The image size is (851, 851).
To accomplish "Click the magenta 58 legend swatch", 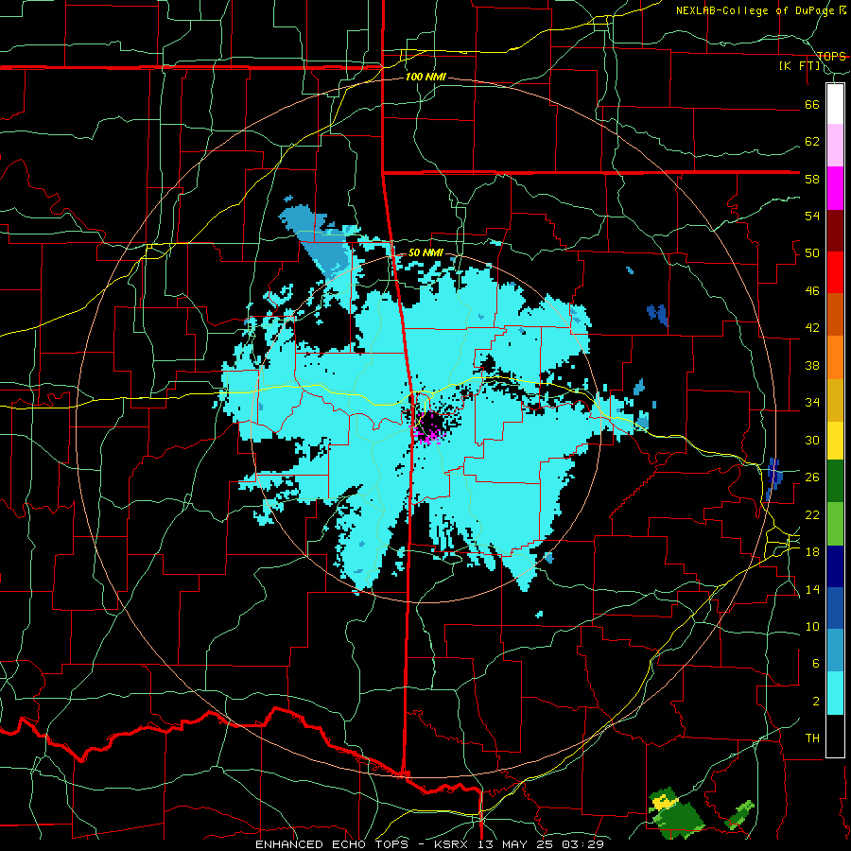I will pos(835,188).
